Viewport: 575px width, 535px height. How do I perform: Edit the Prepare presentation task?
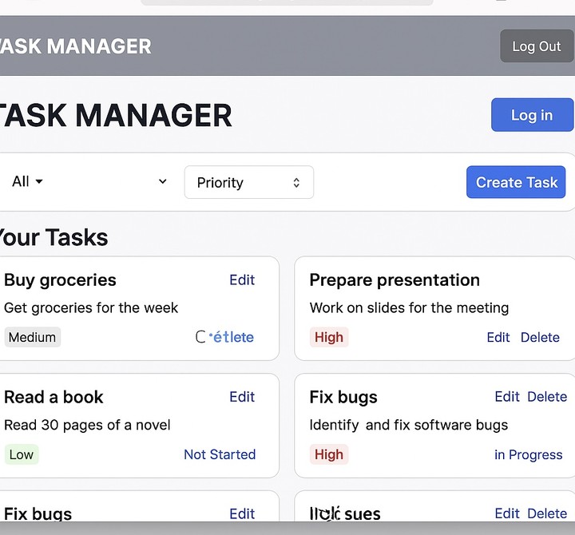tap(498, 338)
